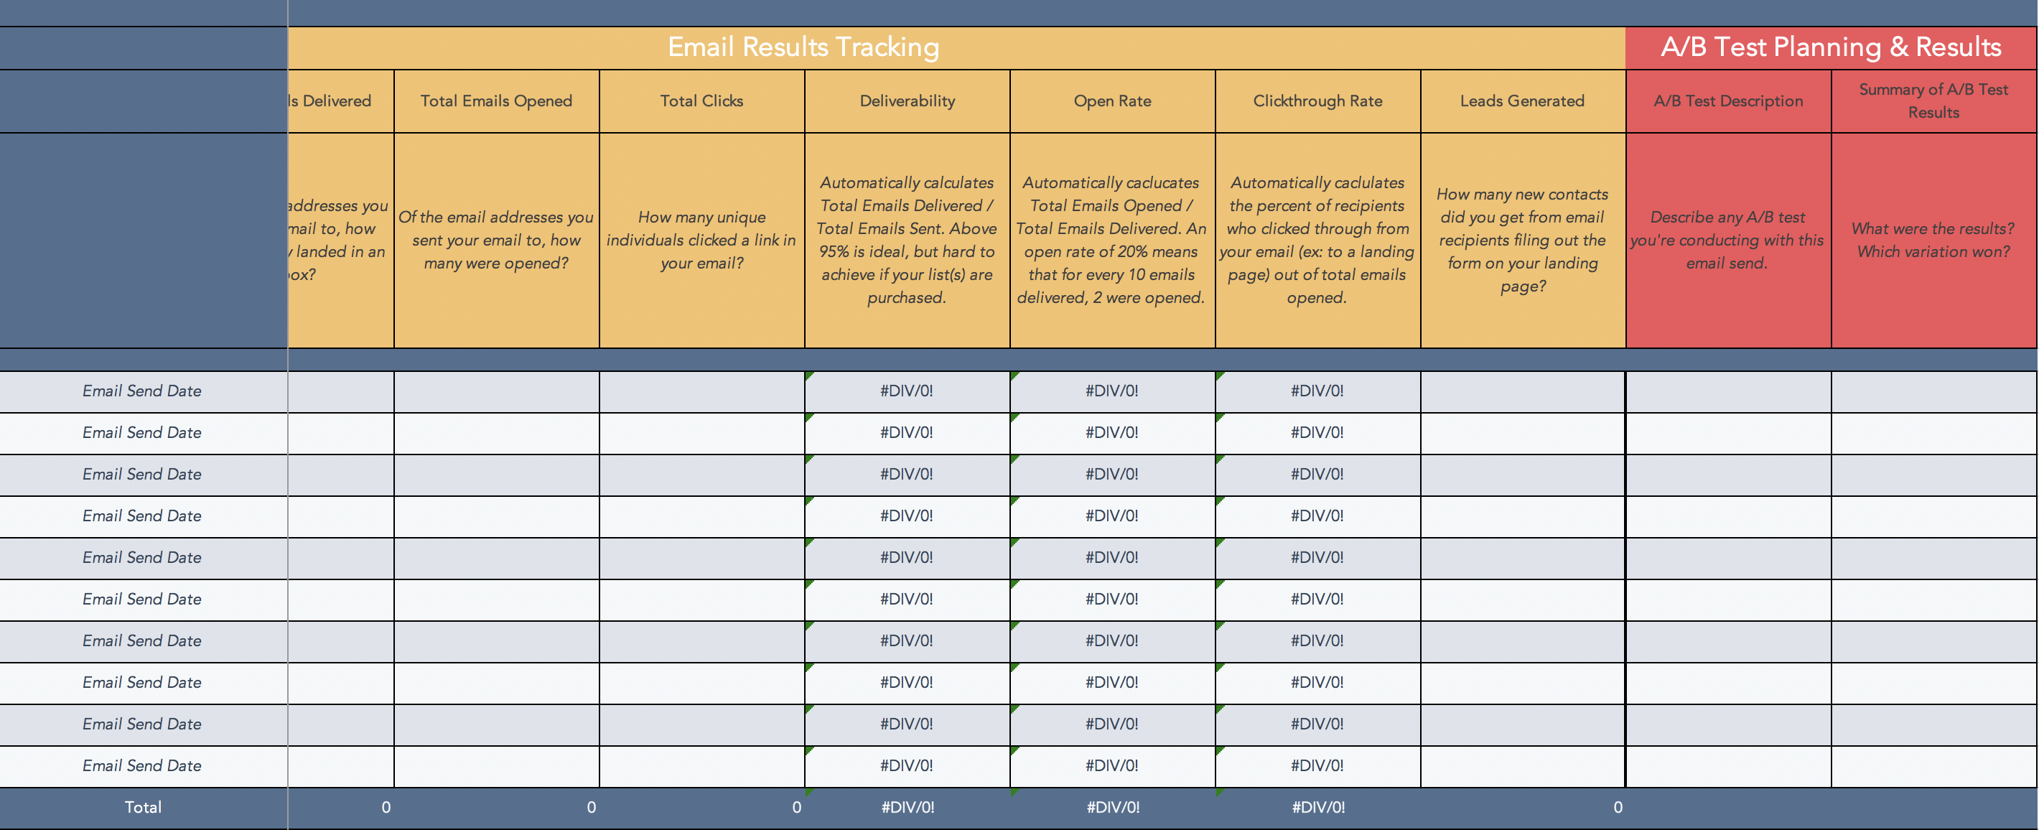Select the Total Clicks column header
Image resolution: width=2039 pixels, height=830 pixels.
pos(701,101)
